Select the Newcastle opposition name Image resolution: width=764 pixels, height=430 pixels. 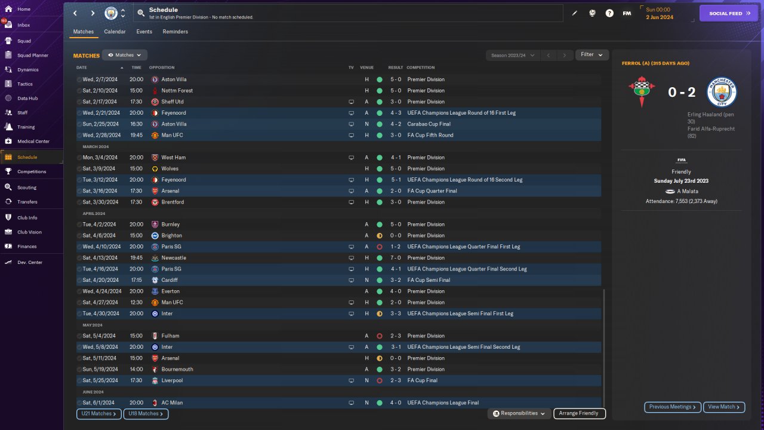pos(174,258)
